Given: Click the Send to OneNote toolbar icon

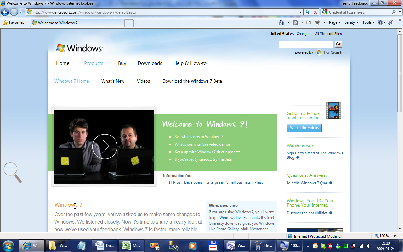Looking at the screenshot, I should (x=391, y=22).
